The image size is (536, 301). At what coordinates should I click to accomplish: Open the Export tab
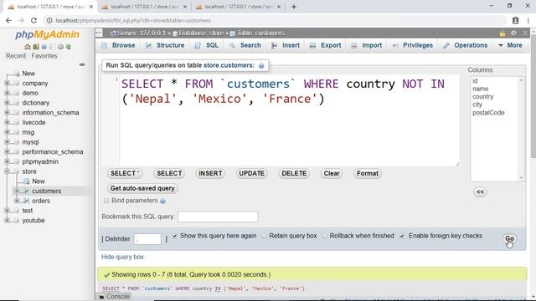pos(326,45)
